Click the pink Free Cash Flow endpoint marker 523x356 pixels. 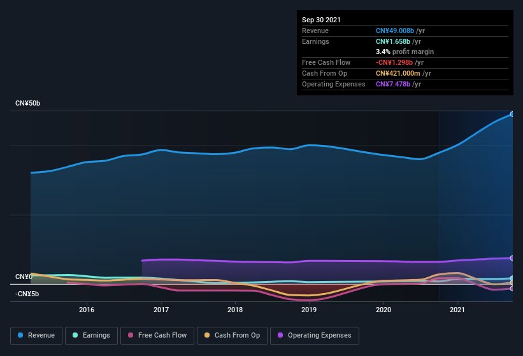pos(512,289)
